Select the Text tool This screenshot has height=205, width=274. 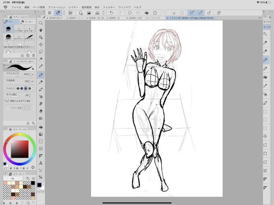tap(41, 163)
